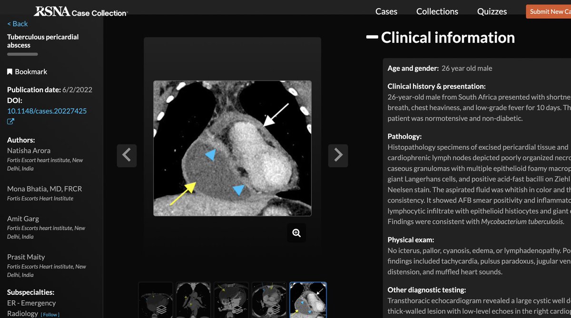Click the RSNA Case Collection logo
Image resolution: width=571 pixels, height=318 pixels.
point(80,11)
